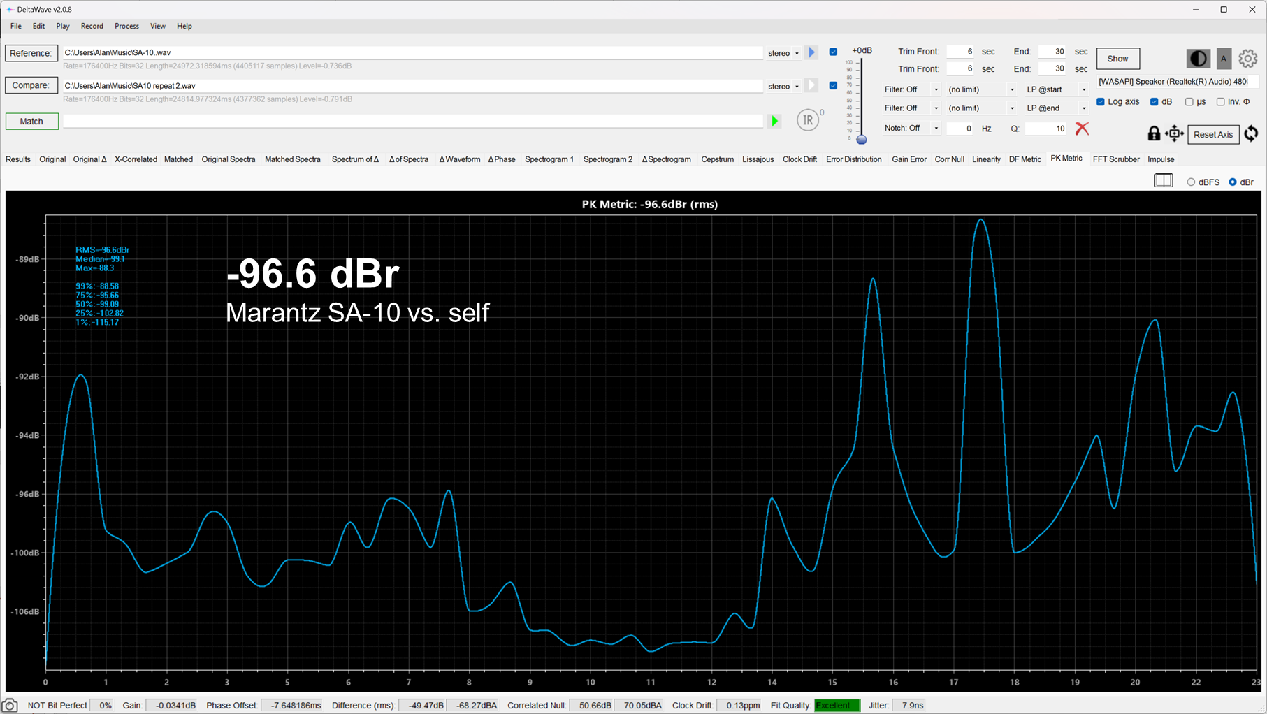Enable the Inv. Φ checkbox
This screenshot has height=714, width=1267.
1220,102
